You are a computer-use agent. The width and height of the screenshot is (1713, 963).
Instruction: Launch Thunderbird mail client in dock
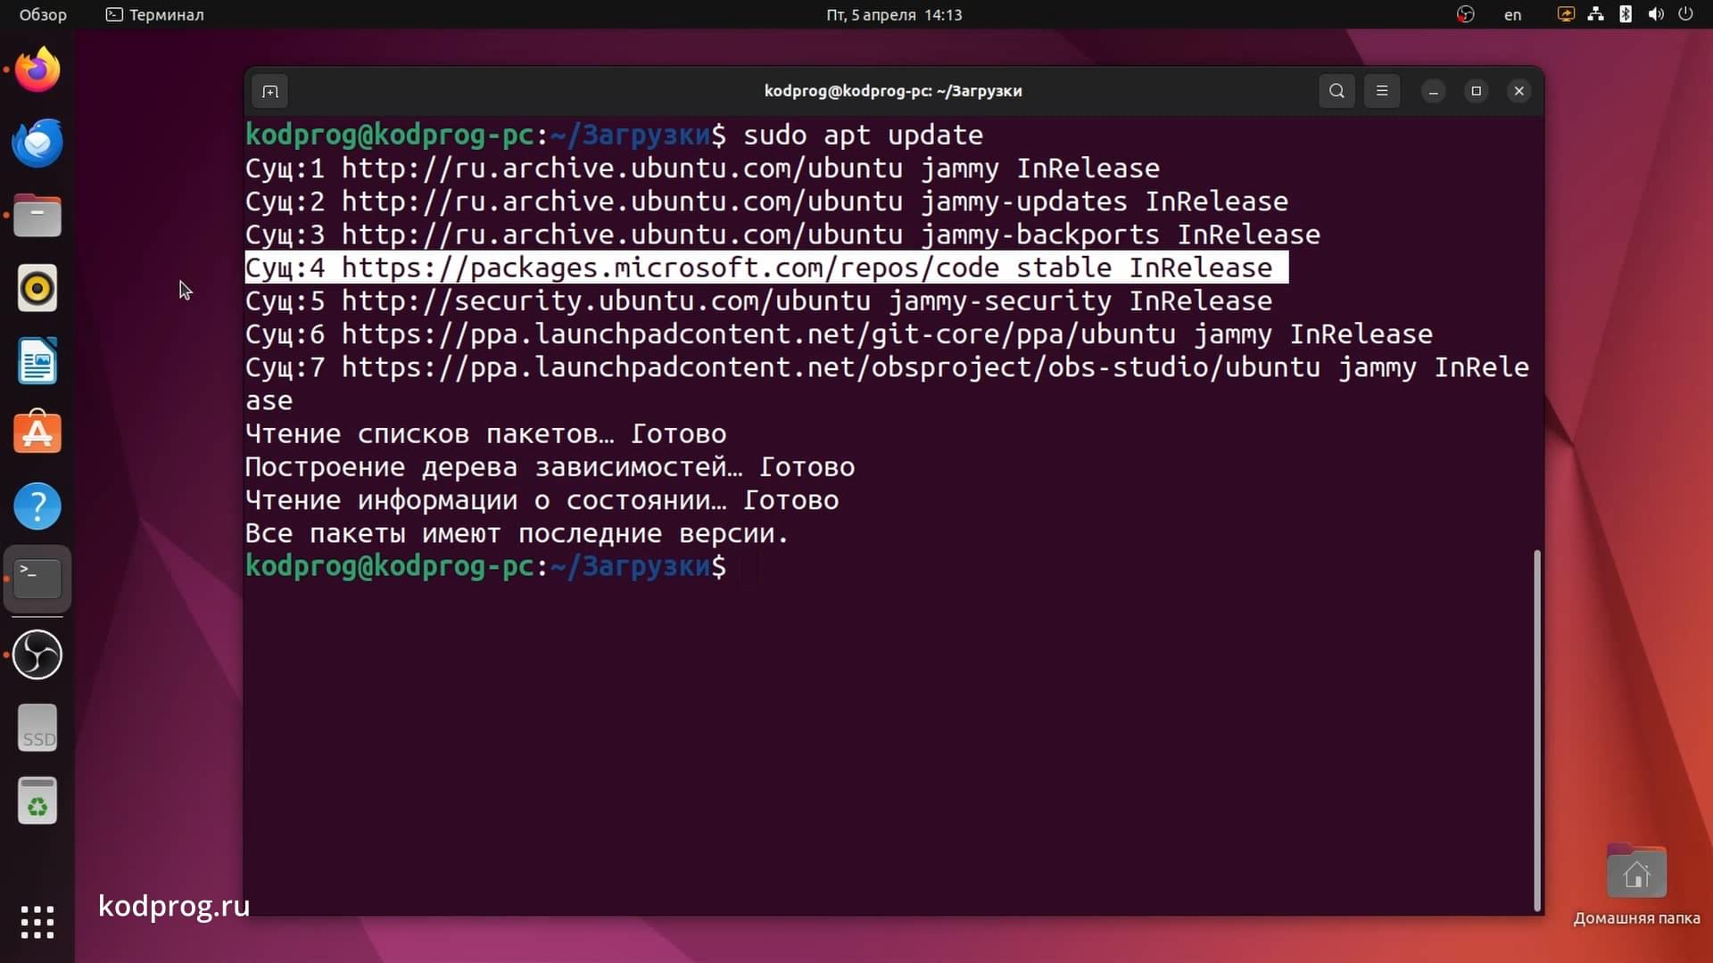click(x=37, y=143)
